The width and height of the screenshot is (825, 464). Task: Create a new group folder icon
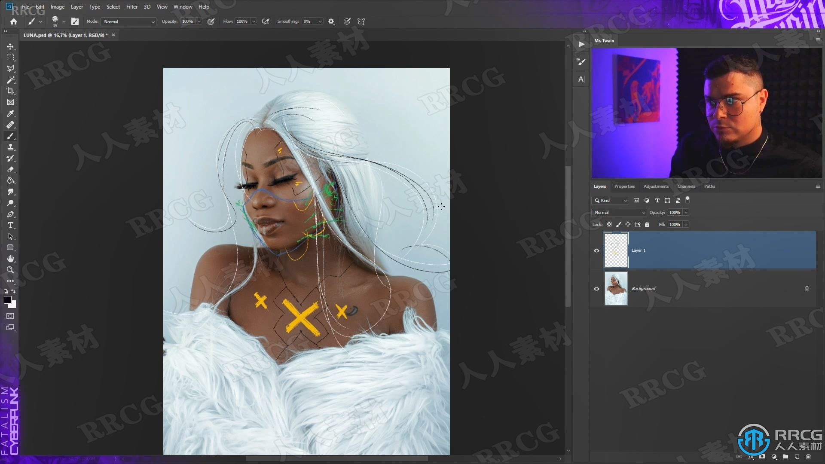[x=785, y=457]
